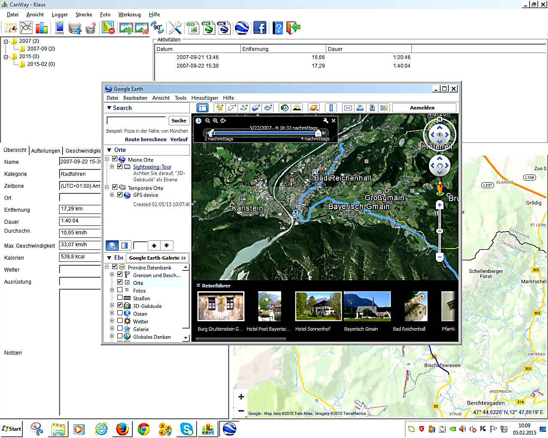This screenshot has width=548, height=438.
Task: Click the time slider handle
Action: [318, 133]
